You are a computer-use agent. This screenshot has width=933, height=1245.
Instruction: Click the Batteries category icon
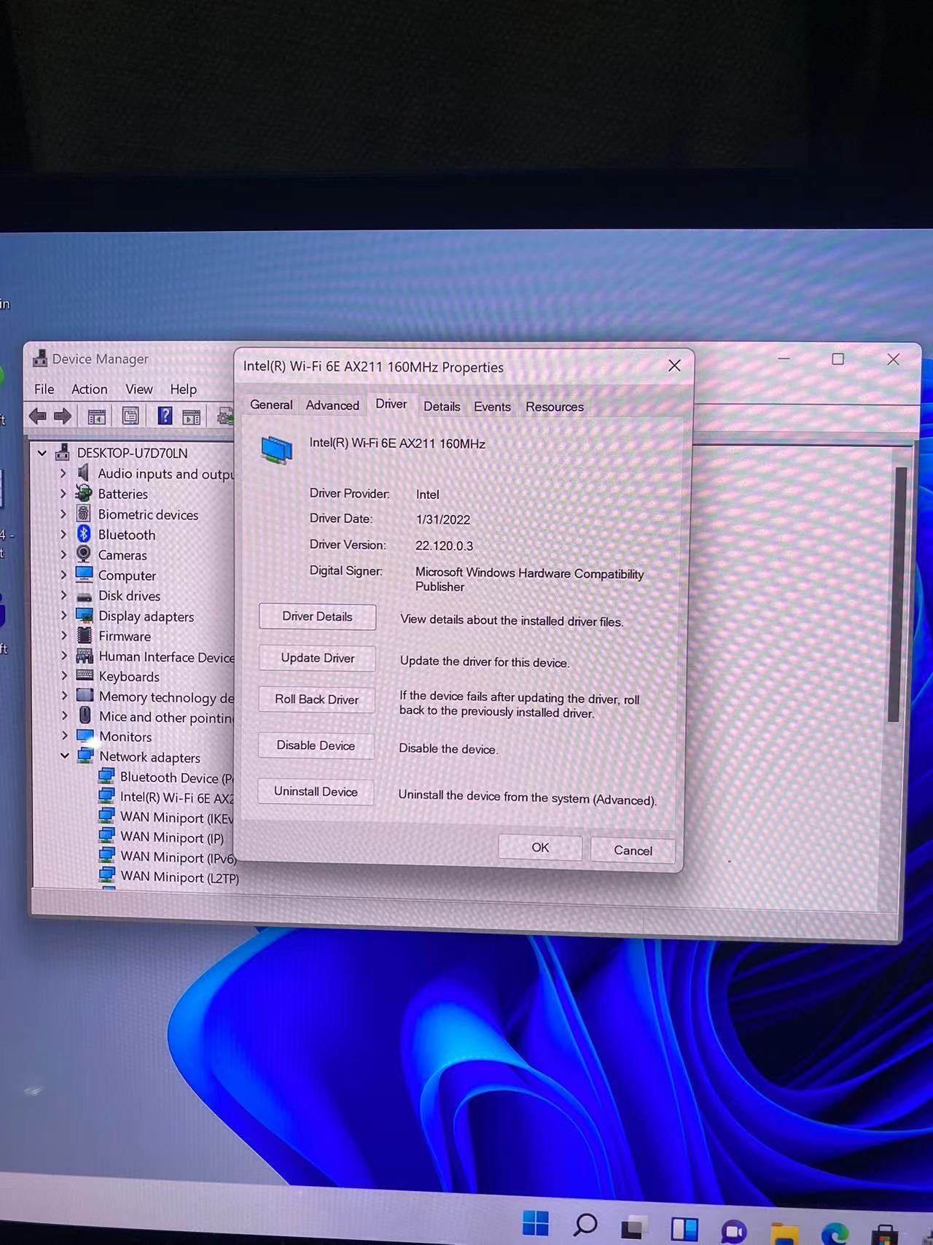coord(85,493)
